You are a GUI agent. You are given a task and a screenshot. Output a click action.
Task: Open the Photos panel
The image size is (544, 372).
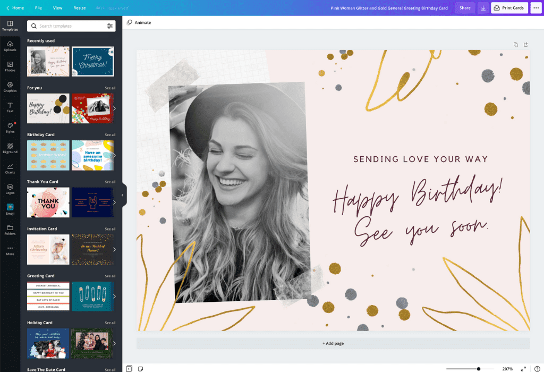click(x=10, y=67)
